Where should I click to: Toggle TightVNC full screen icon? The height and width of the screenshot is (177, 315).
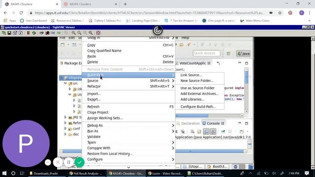click(98, 33)
